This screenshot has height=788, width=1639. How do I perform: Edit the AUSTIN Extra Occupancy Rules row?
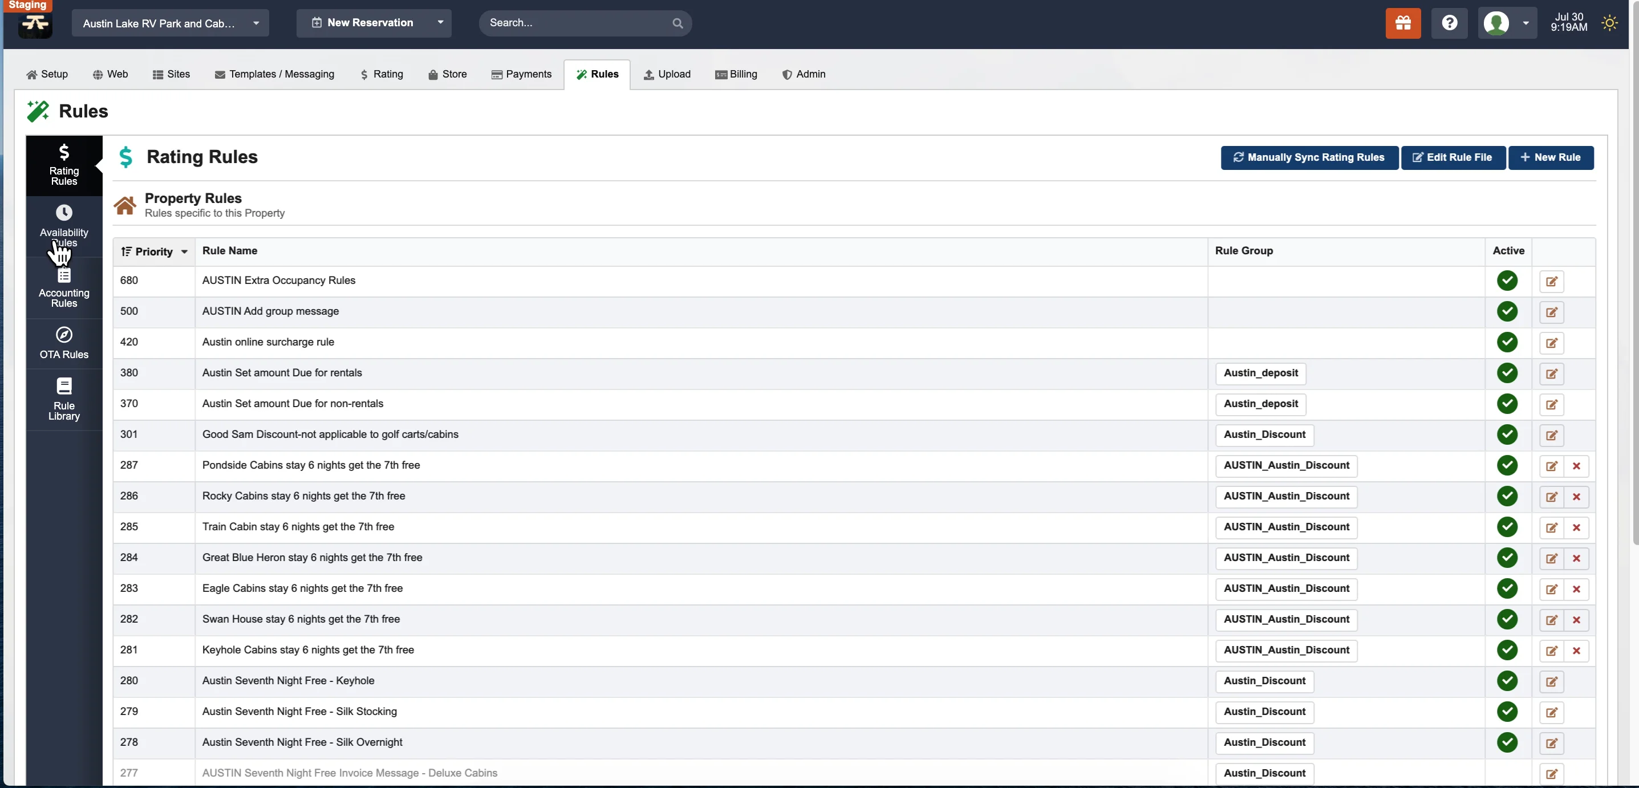[x=1551, y=281]
